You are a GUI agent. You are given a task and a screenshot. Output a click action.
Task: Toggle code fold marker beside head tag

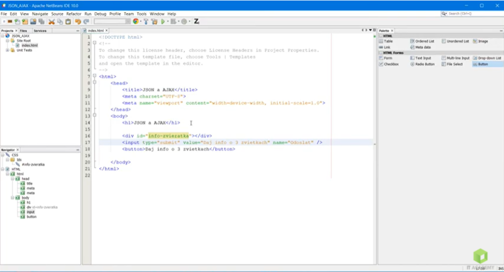[94, 83]
